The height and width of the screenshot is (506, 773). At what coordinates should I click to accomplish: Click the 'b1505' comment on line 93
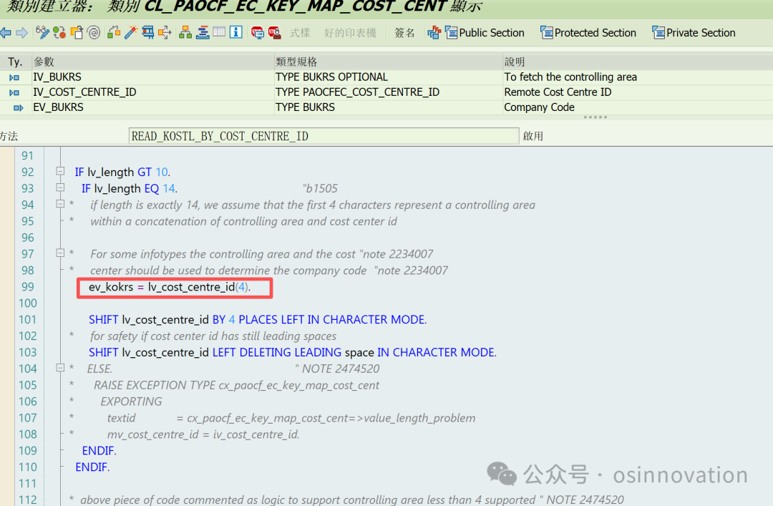point(321,188)
